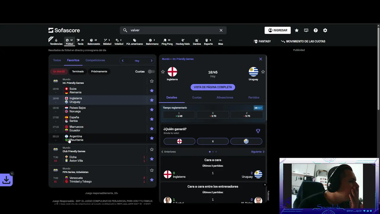Open the Mas sports menu
The height and width of the screenshot is (214, 380).
click(221, 42)
